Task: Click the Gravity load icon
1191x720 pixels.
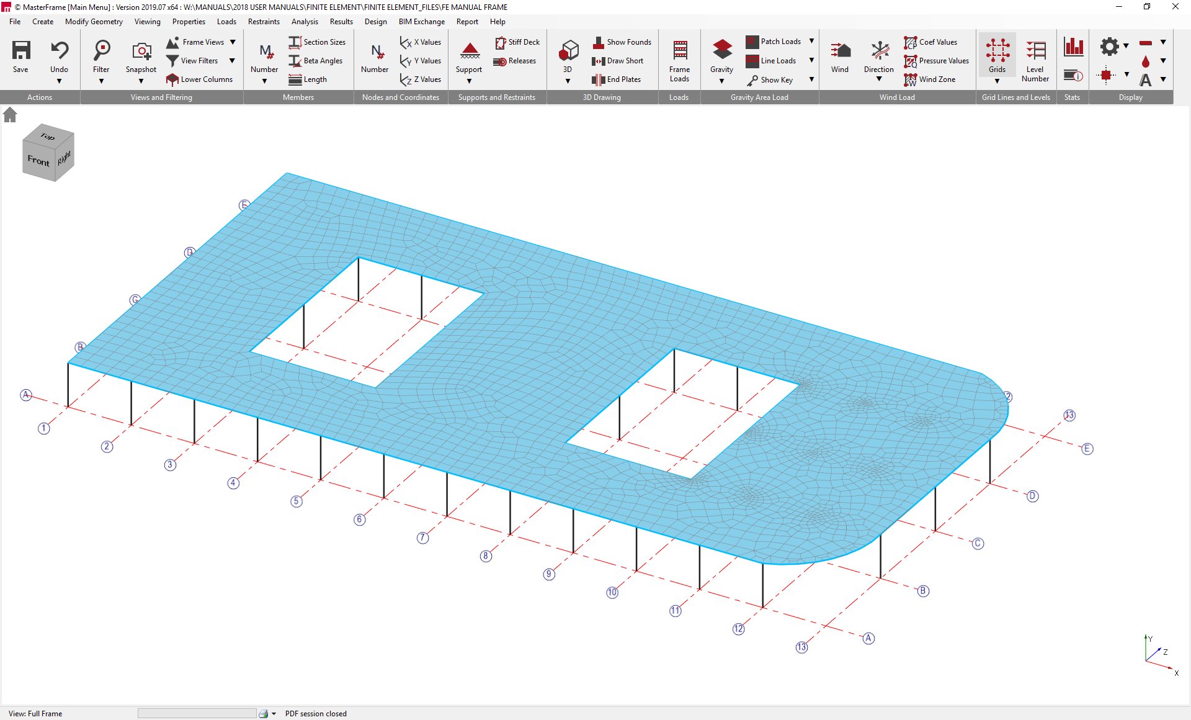Action: tap(721, 50)
